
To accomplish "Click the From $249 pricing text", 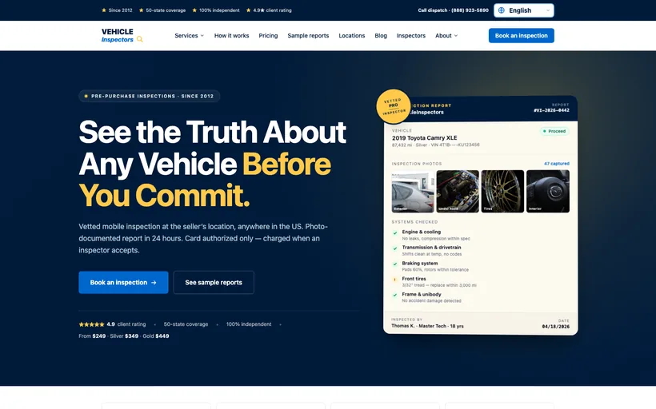I will [x=92, y=336].
